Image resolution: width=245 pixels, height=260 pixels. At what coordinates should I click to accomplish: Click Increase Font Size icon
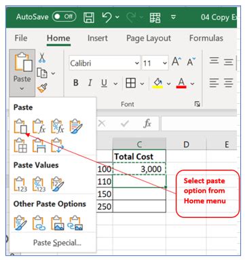pyautogui.click(x=176, y=62)
